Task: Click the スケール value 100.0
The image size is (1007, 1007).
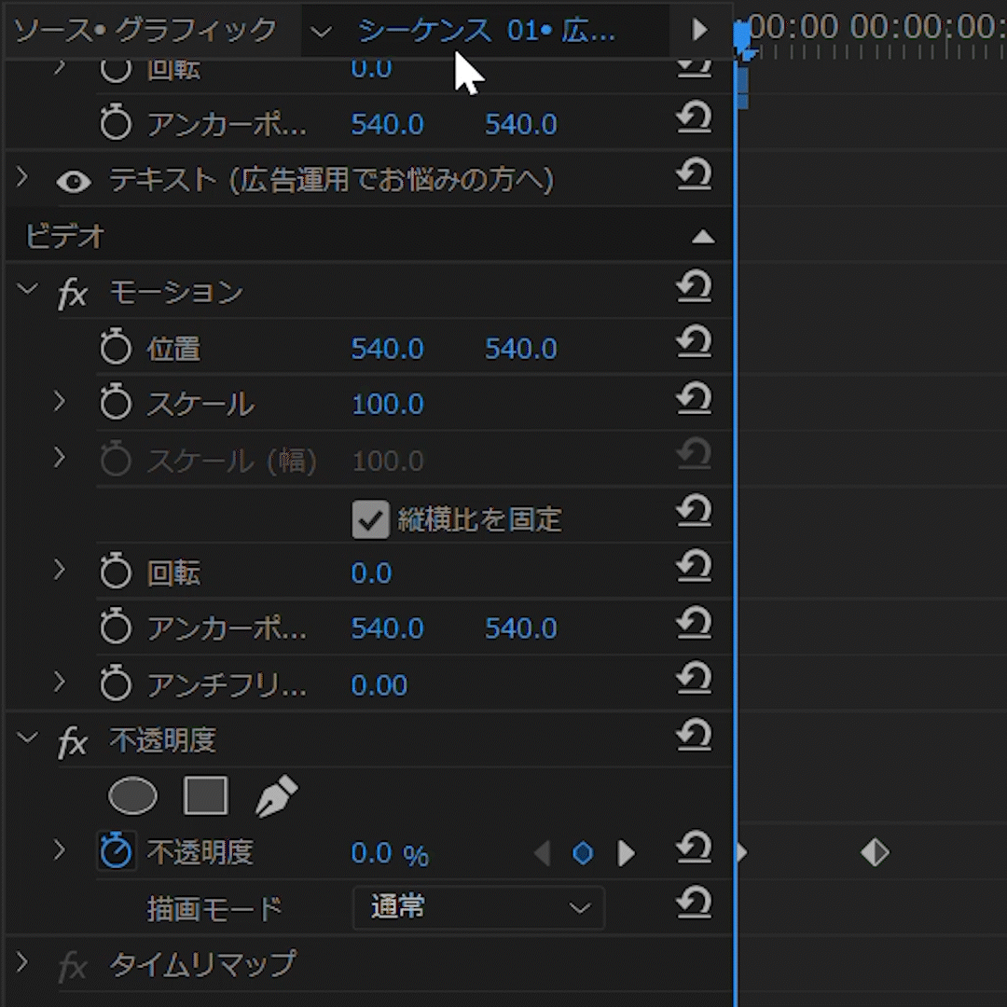Action: point(387,405)
